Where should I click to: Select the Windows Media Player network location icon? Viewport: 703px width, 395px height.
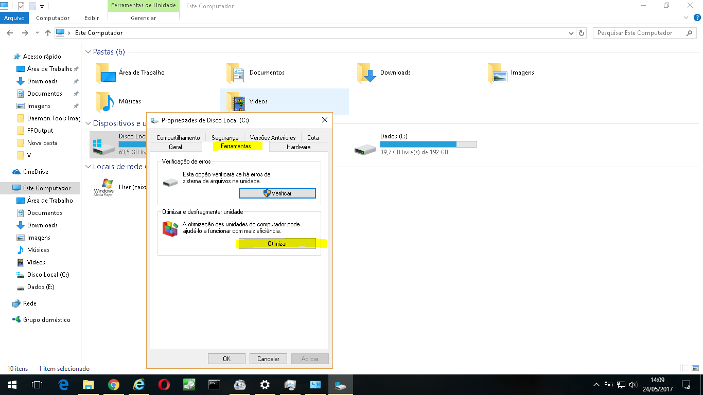point(104,188)
